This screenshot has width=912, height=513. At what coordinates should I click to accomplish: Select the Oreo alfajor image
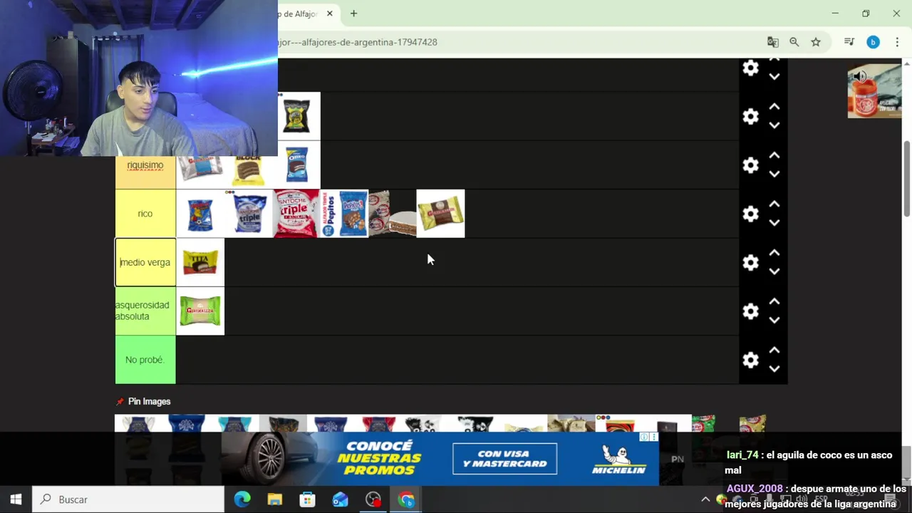(297, 165)
